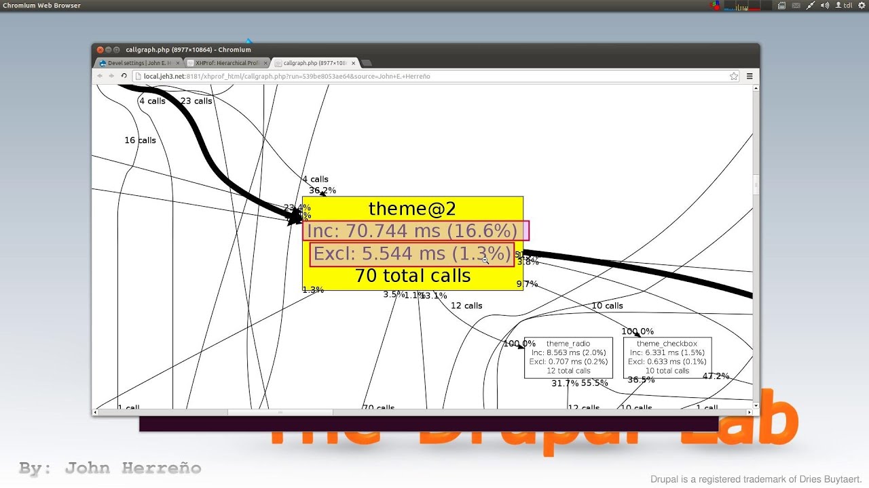Click the '70 total calls' label

(x=412, y=276)
